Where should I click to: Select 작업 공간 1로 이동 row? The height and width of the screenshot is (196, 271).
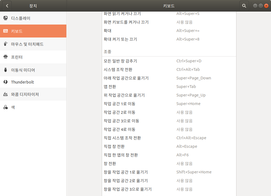pos(169,104)
